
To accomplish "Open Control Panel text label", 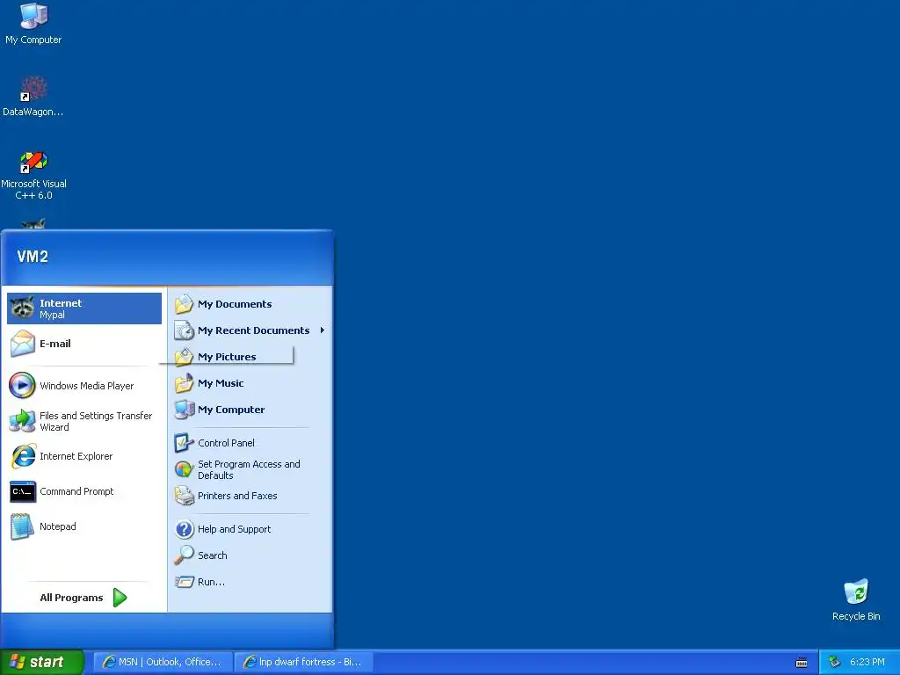I will tap(226, 443).
